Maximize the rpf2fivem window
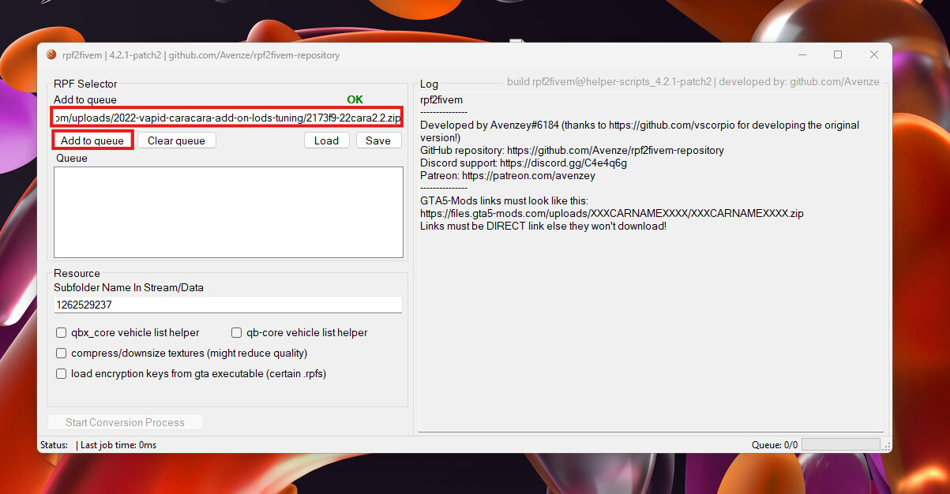The image size is (950, 494). [x=838, y=54]
